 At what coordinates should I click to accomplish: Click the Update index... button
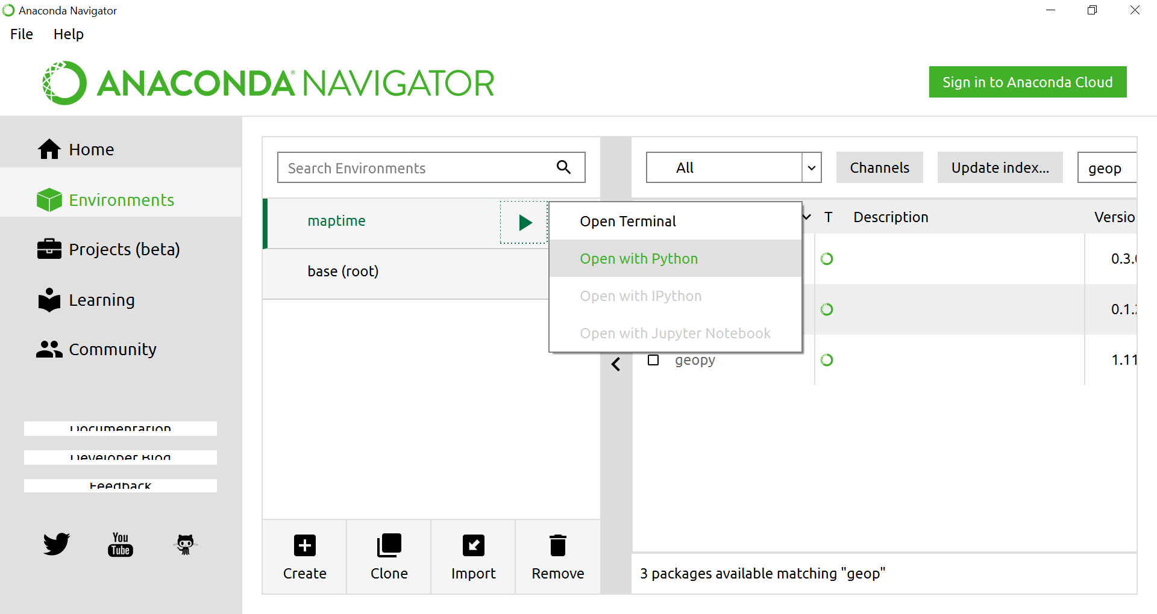click(1000, 167)
